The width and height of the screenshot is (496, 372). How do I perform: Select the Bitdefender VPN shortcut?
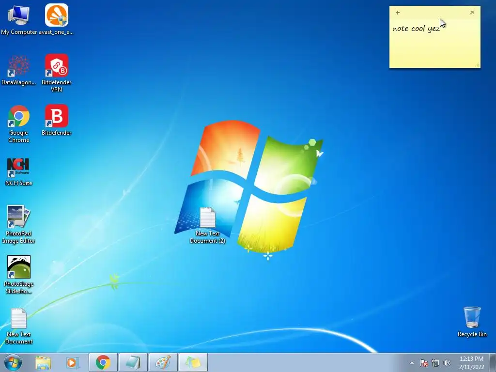click(56, 73)
